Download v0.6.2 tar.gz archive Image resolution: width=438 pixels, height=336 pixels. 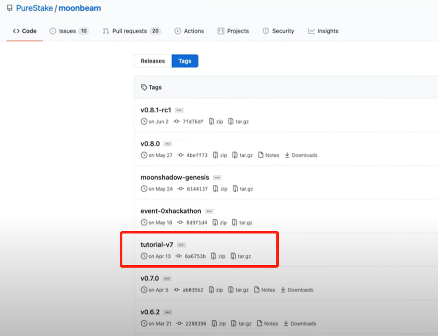pos(242,324)
